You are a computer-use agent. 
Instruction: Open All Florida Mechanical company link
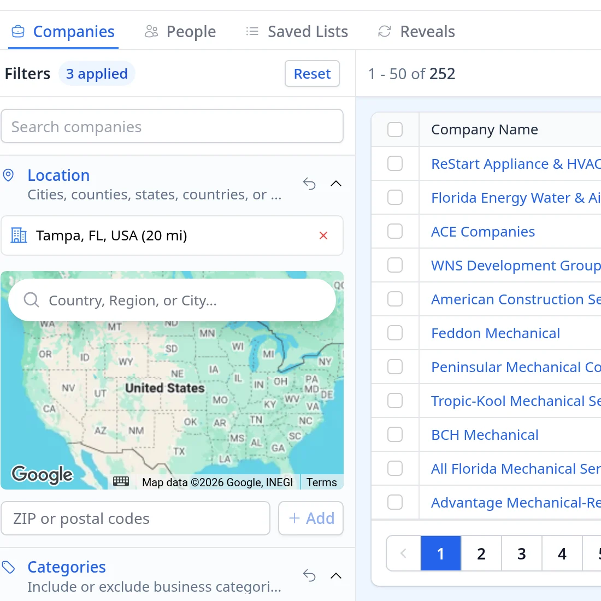pyautogui.click(x=516, y=469)
